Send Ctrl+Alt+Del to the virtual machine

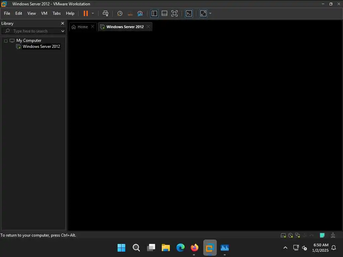[106, 13]
